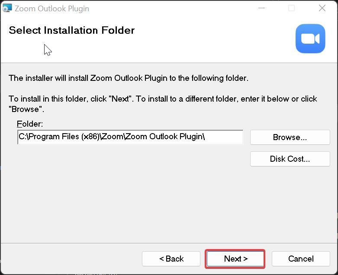Click the "Zoom Outlook Plugin" title bar text
This screenshot has height=275, width=338.
[x=52, y=8]
